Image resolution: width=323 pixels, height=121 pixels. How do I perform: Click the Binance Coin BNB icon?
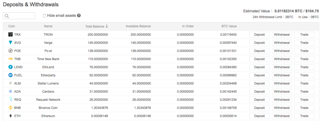click(10, 108)
